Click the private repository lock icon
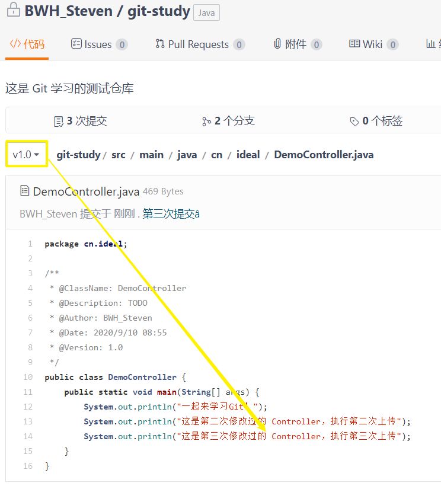Image resolution: width=441 pixels, height=489 pixels. [14, 9]
